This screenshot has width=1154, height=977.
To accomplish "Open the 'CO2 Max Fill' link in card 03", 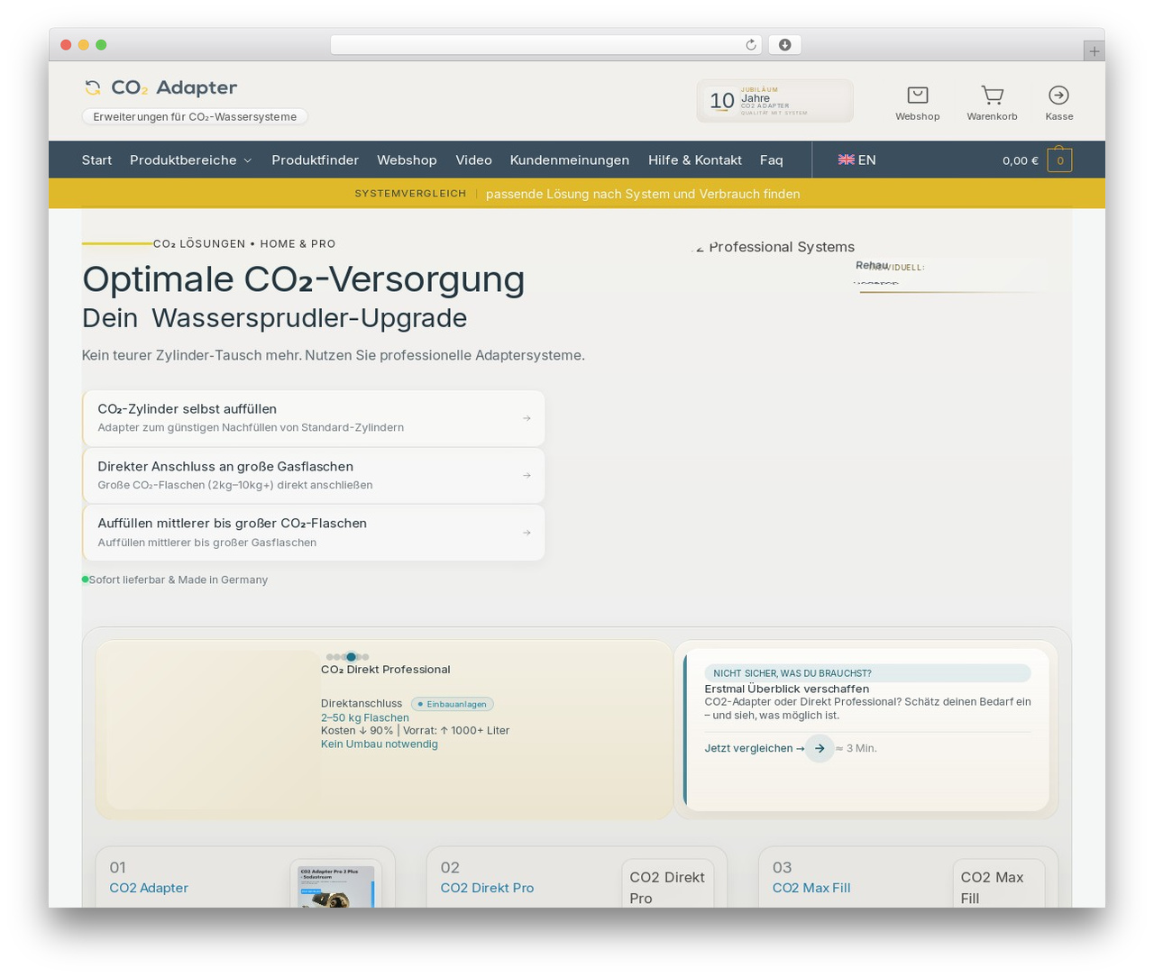I will point(811,888).
